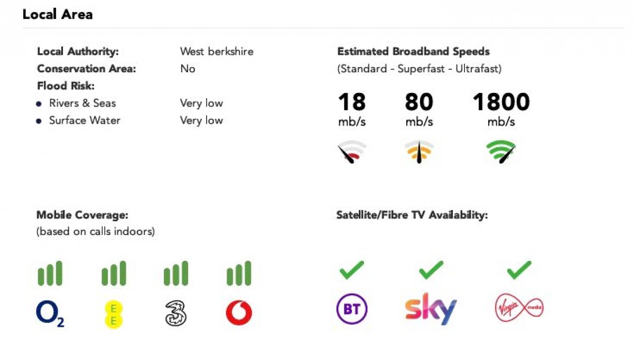
Task: Click the Rivers & Seas flood risk item
Action: click(x=82, y=103)
